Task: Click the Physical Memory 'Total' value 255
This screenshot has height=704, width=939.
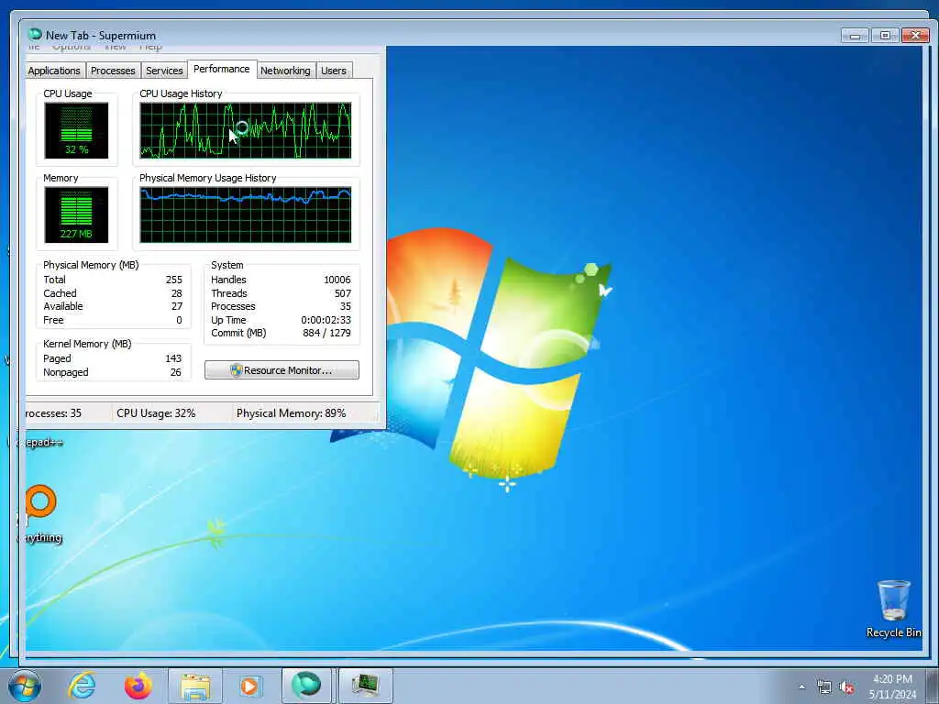Action: (173, 280)
